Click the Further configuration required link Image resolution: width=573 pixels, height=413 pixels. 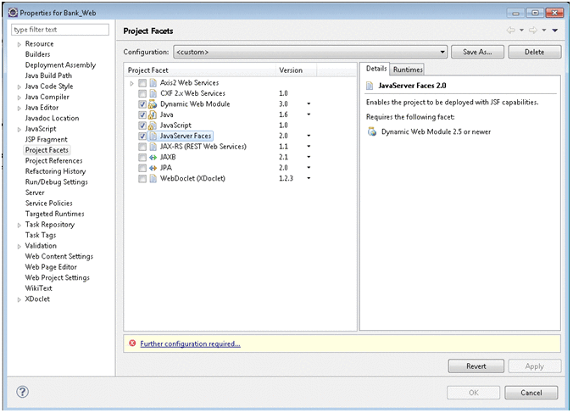[190, 343]
